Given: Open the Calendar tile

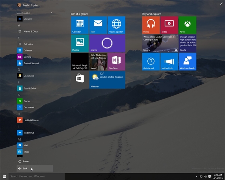Looking at the screenshot, I should point(80,25).
